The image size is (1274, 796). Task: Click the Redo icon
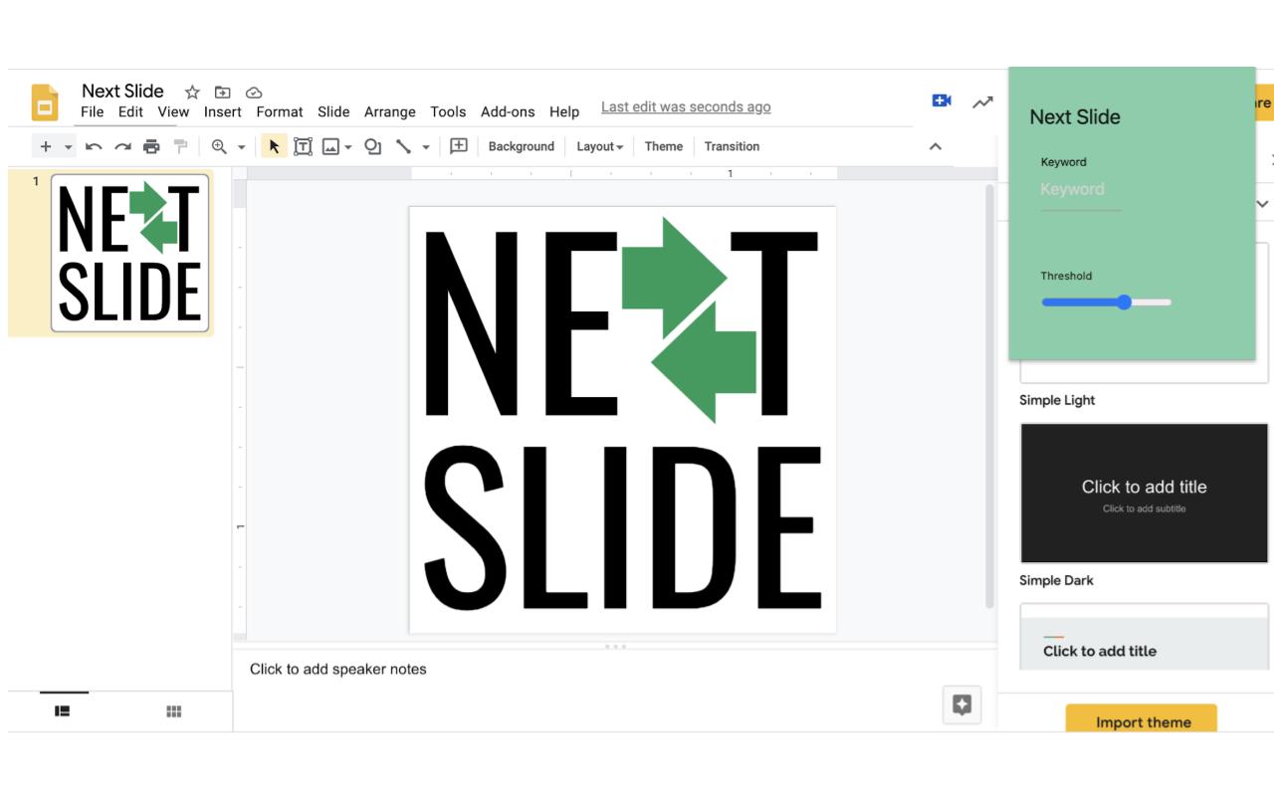[x=122, y=146]
